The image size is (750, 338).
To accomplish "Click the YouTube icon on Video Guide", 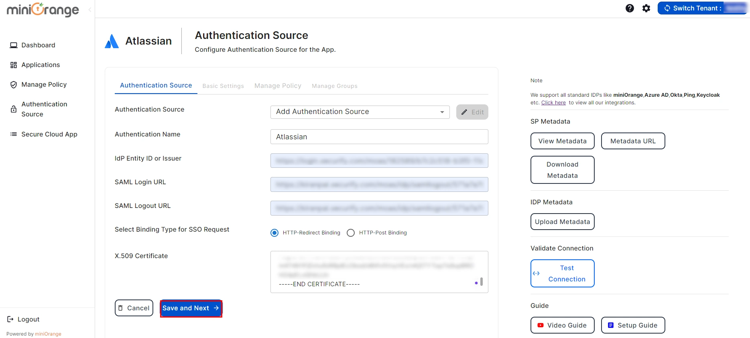I will click(x=541, y=325).
